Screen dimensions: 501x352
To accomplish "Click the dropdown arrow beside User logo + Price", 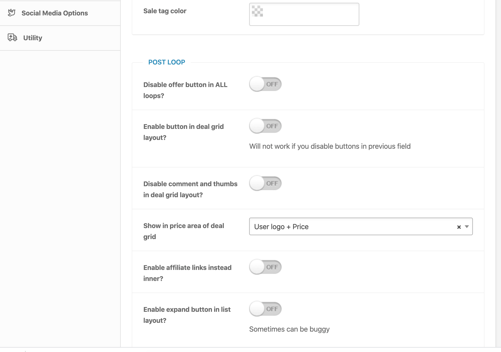I will (467, 227).
